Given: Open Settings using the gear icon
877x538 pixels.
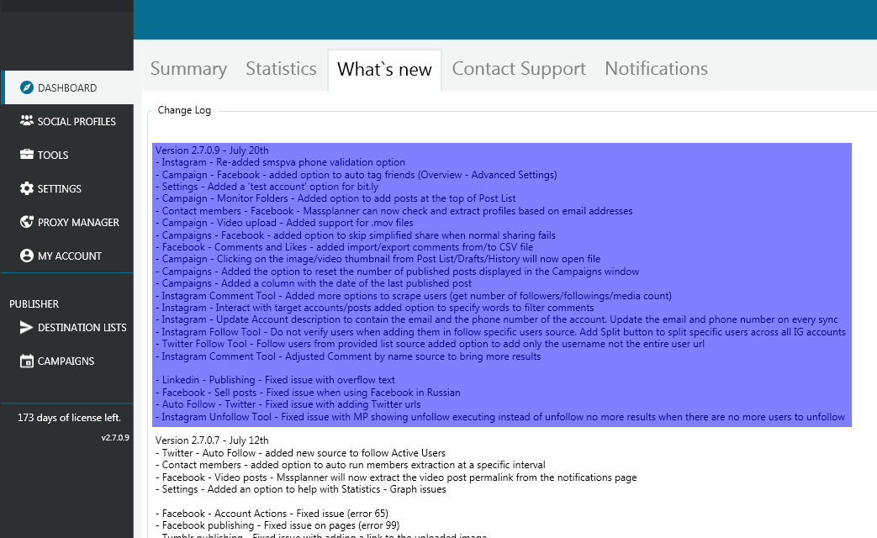Looking at the screenshot, I should [x=27, y=189].
